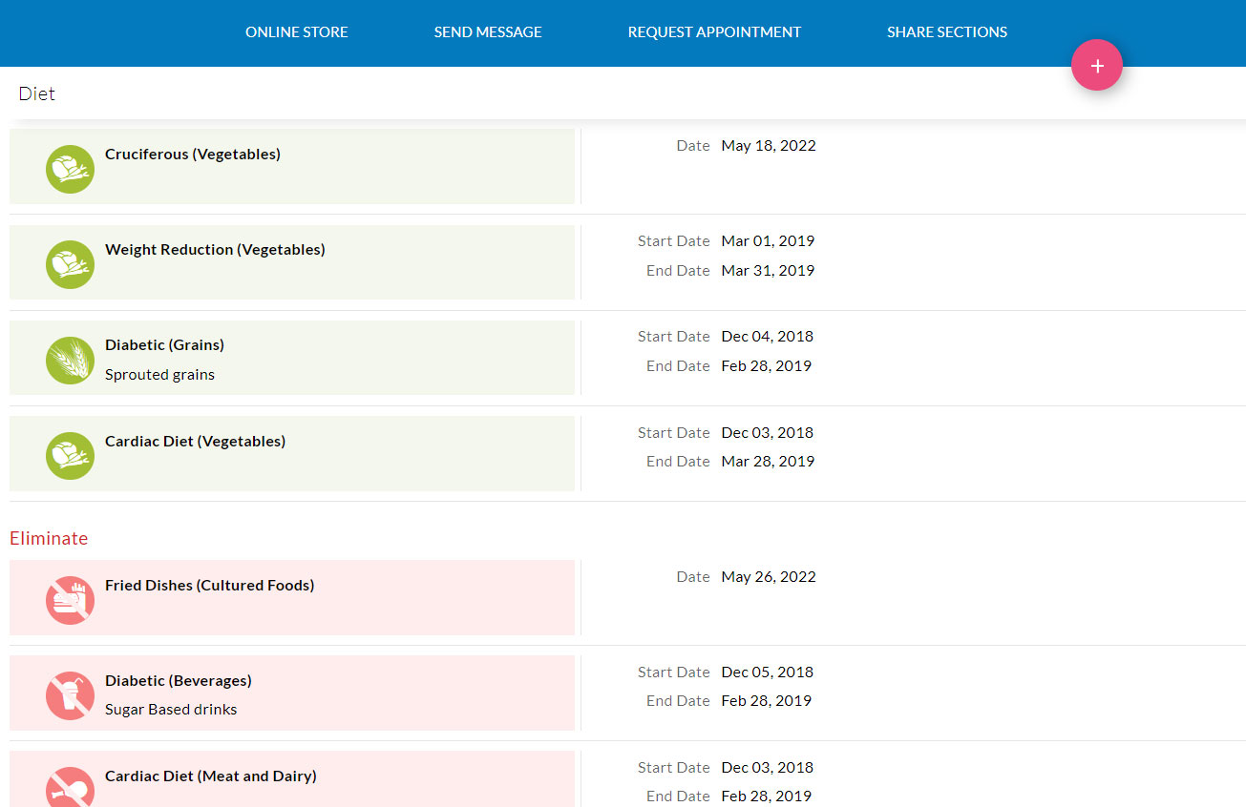
Task: Open Request Appointment page
Action: pos(714,32)
